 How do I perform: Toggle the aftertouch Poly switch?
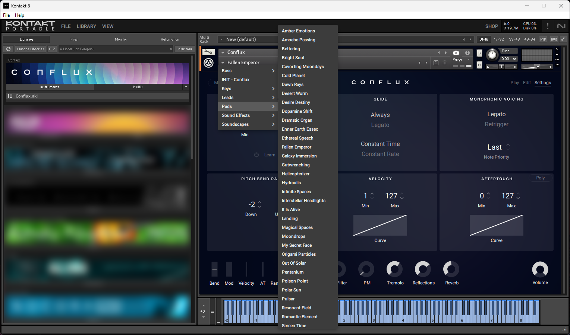(541, 178)
